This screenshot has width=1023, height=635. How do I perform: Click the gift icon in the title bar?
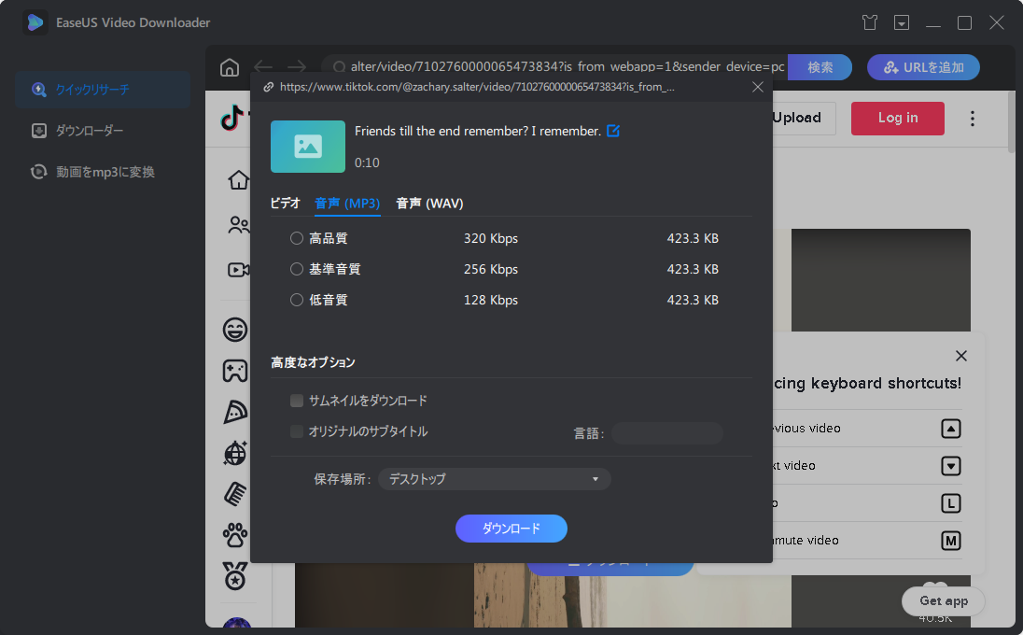click(869, 21)
